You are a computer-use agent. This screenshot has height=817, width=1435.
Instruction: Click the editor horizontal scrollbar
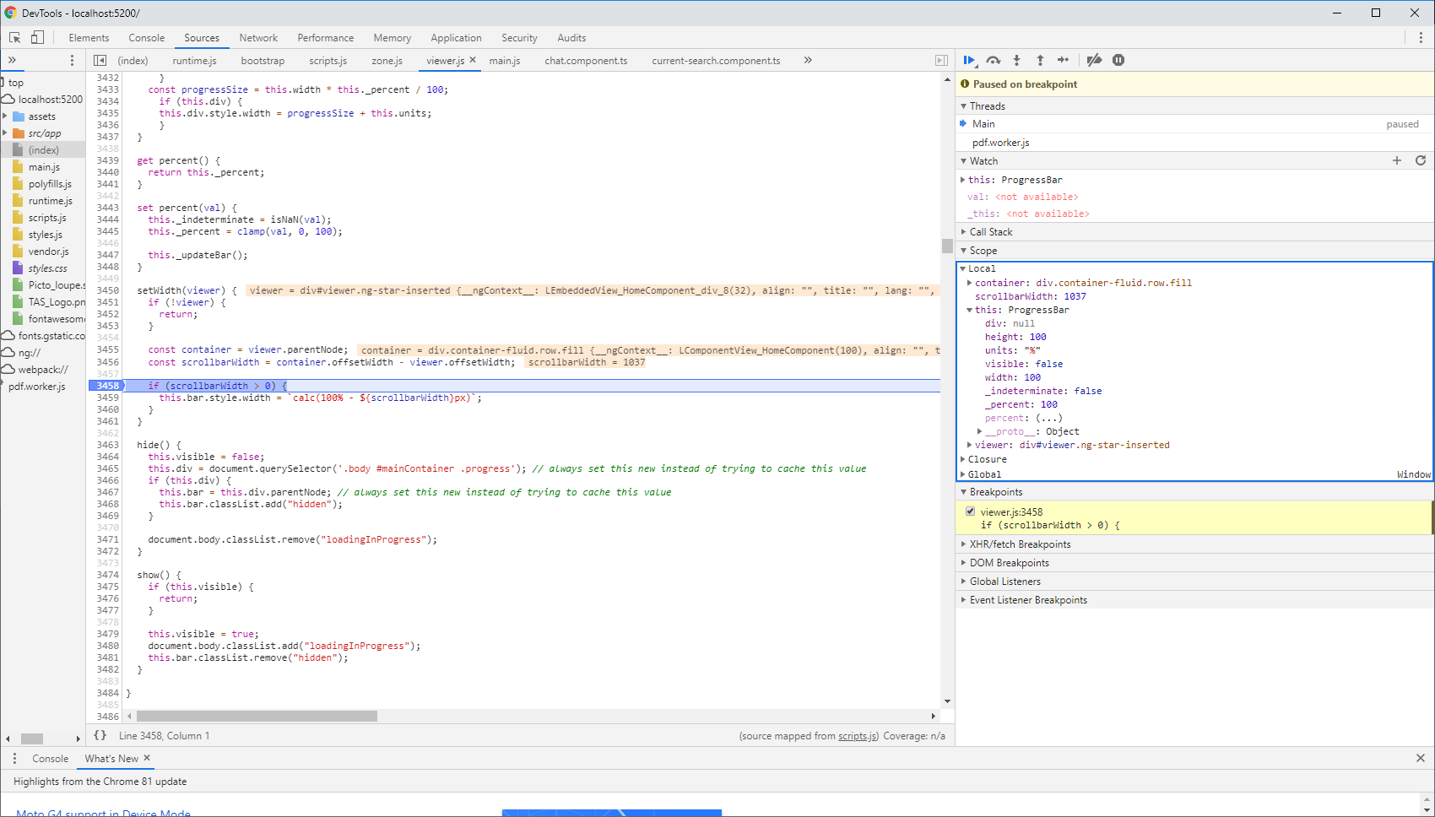point(257,716)
